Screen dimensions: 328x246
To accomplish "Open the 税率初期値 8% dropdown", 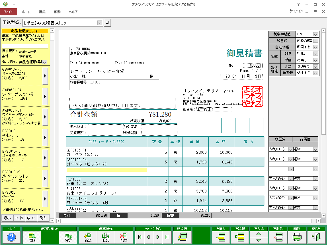I will (315, 34).
